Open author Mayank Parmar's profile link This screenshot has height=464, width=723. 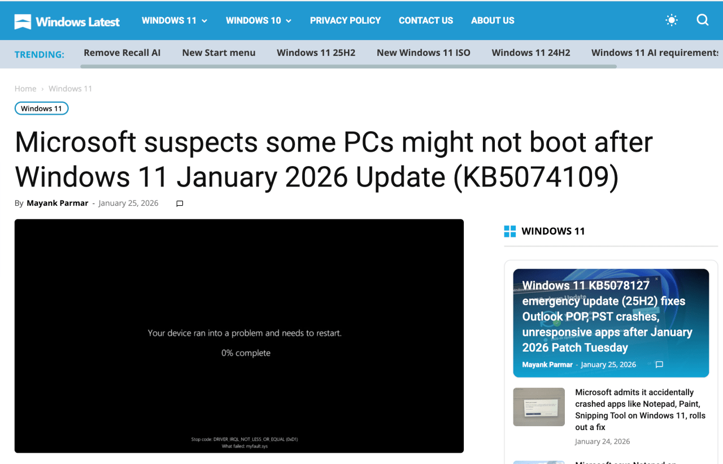pyautogui.click(x=57, y=203)
